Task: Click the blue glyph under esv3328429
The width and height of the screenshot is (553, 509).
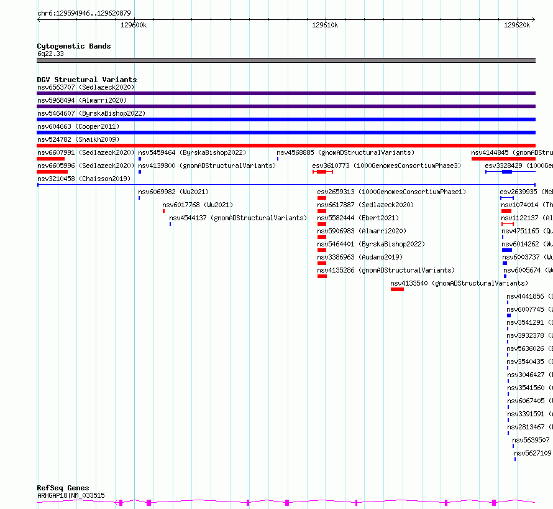Action: (x=510, y=172)
